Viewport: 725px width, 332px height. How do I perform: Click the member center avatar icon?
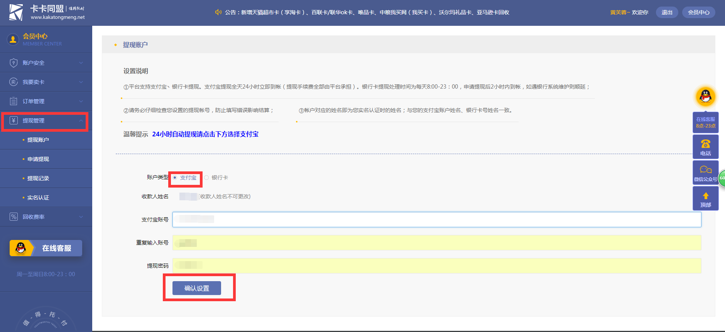(x=13, y=39)
